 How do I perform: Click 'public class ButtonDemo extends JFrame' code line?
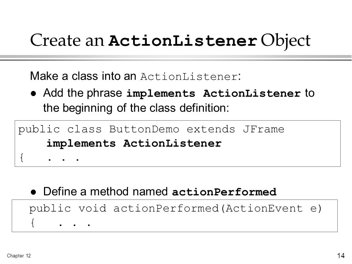click(x=151, y=129)
